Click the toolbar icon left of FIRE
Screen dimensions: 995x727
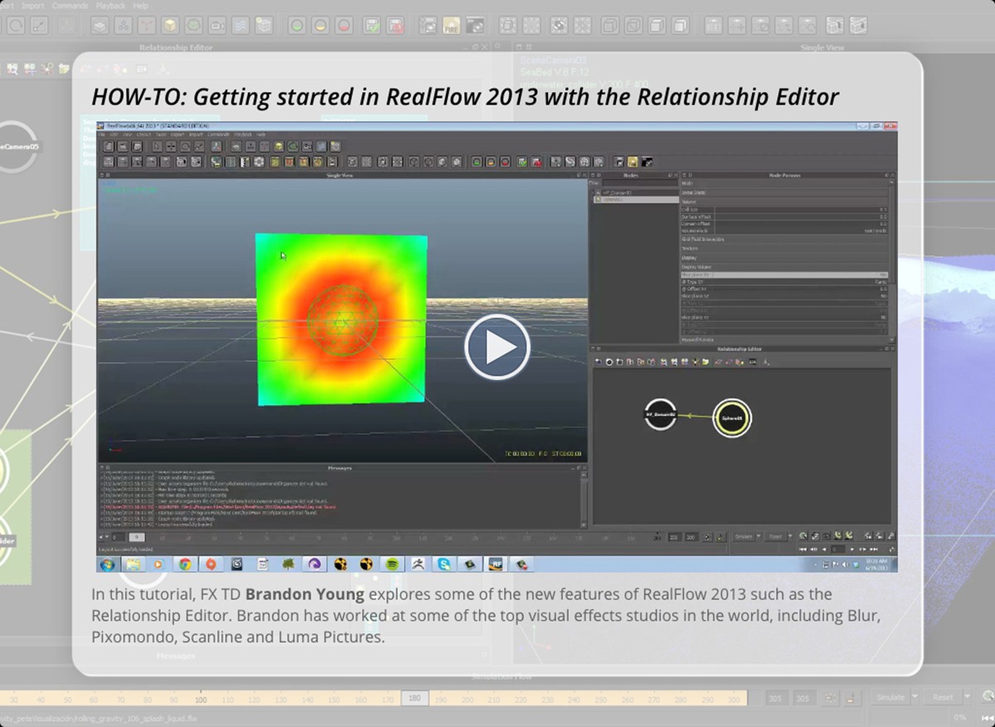coord(429,26)
